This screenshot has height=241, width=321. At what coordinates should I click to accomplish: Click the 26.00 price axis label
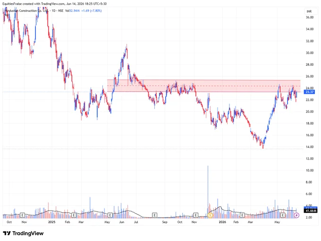pos(310,76)
